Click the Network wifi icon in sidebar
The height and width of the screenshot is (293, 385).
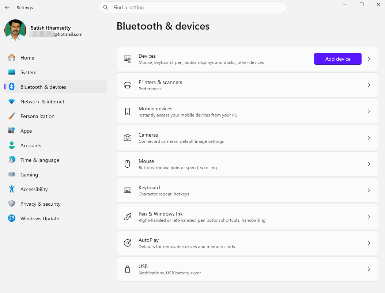click(x=12, y=101)
